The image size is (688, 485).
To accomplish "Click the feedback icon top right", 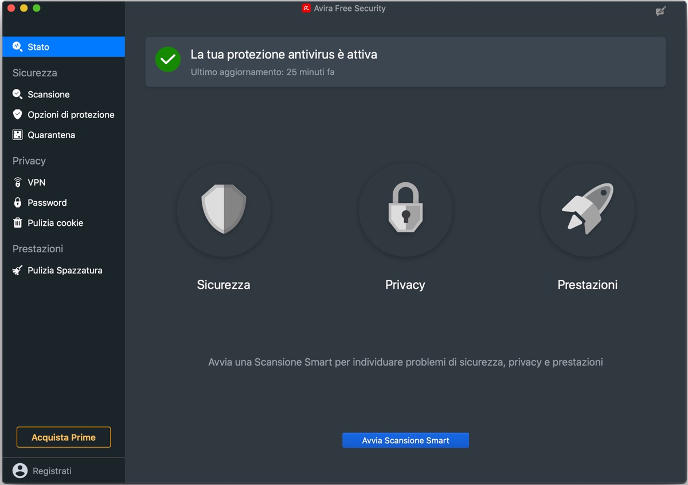I will click(x=660, y=11).
